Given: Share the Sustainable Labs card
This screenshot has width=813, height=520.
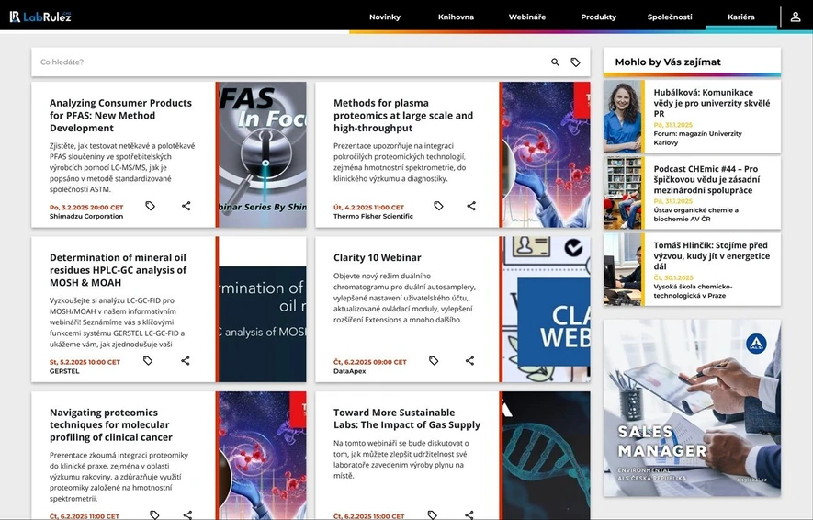Looking at the screenshot, I should [x=469, y=514].
